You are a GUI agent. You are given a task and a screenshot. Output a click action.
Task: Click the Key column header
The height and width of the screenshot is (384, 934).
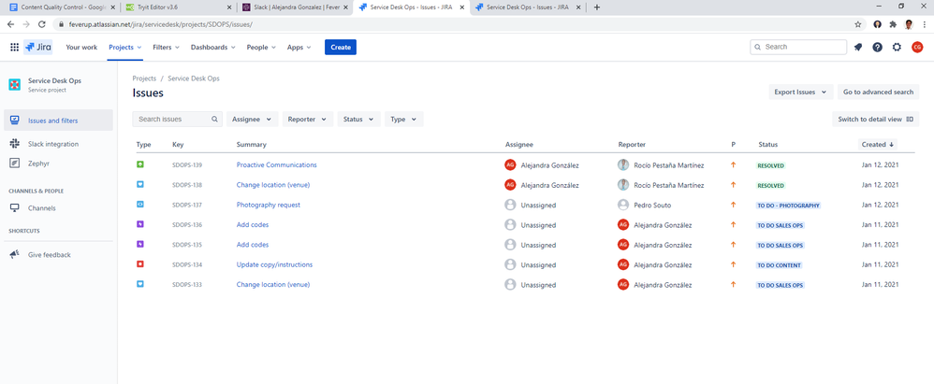(178, 145)
